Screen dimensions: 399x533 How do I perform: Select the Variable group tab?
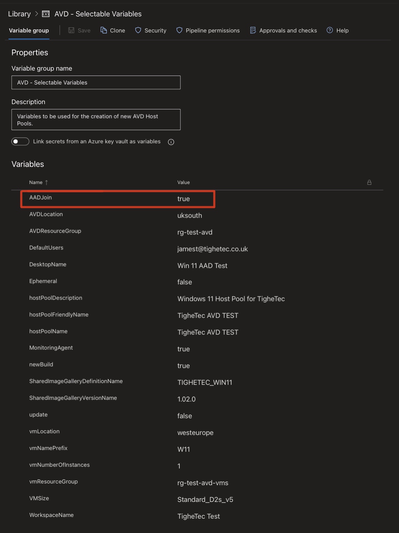29,30
